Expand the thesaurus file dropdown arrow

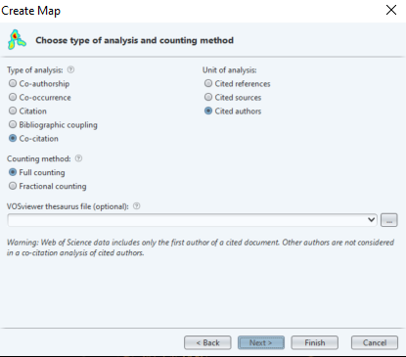(371, 220)
